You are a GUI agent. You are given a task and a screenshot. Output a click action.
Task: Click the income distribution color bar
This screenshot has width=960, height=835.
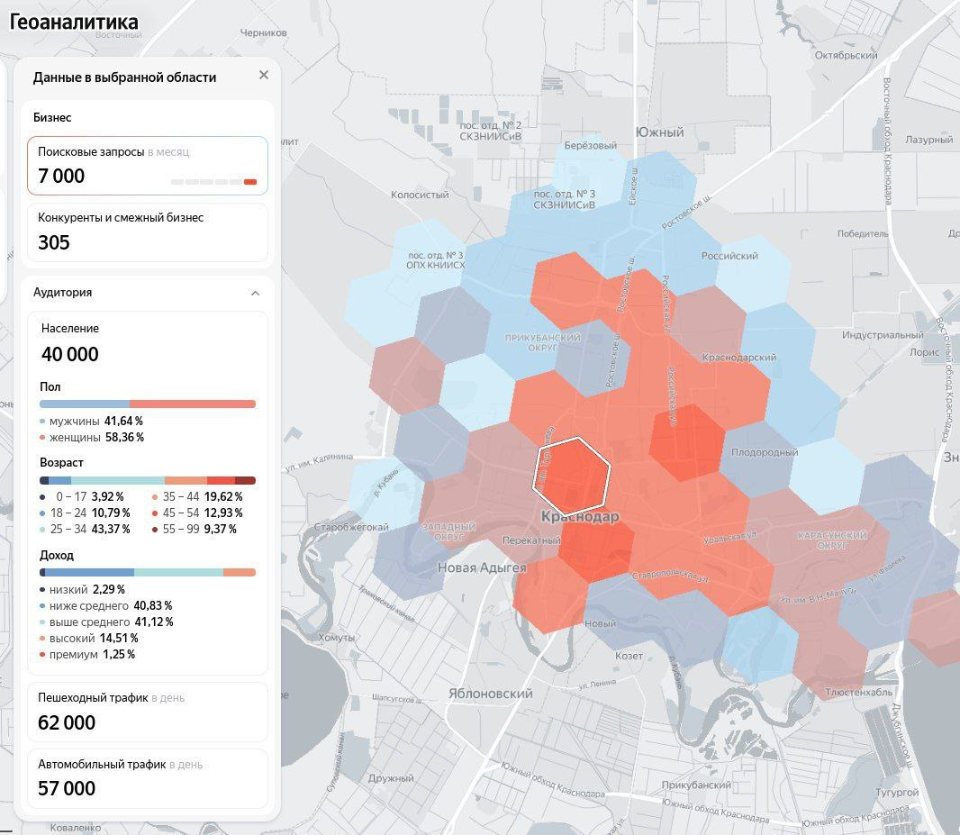pos(148,572)
